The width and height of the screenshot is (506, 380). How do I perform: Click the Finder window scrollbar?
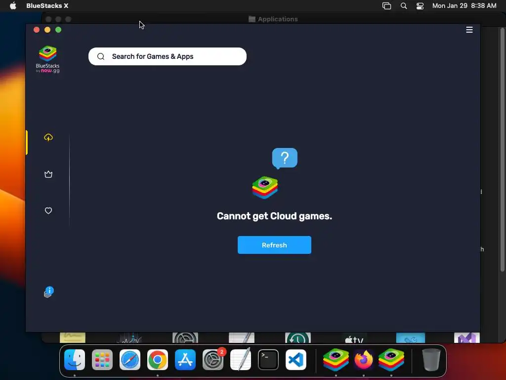[502, 149]
